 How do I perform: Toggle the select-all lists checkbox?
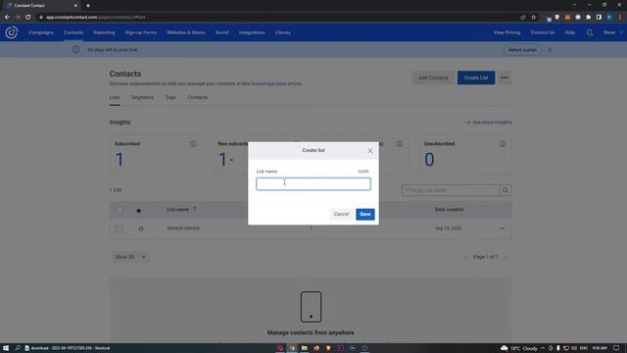pyautogui.click(x=120, y=210)
